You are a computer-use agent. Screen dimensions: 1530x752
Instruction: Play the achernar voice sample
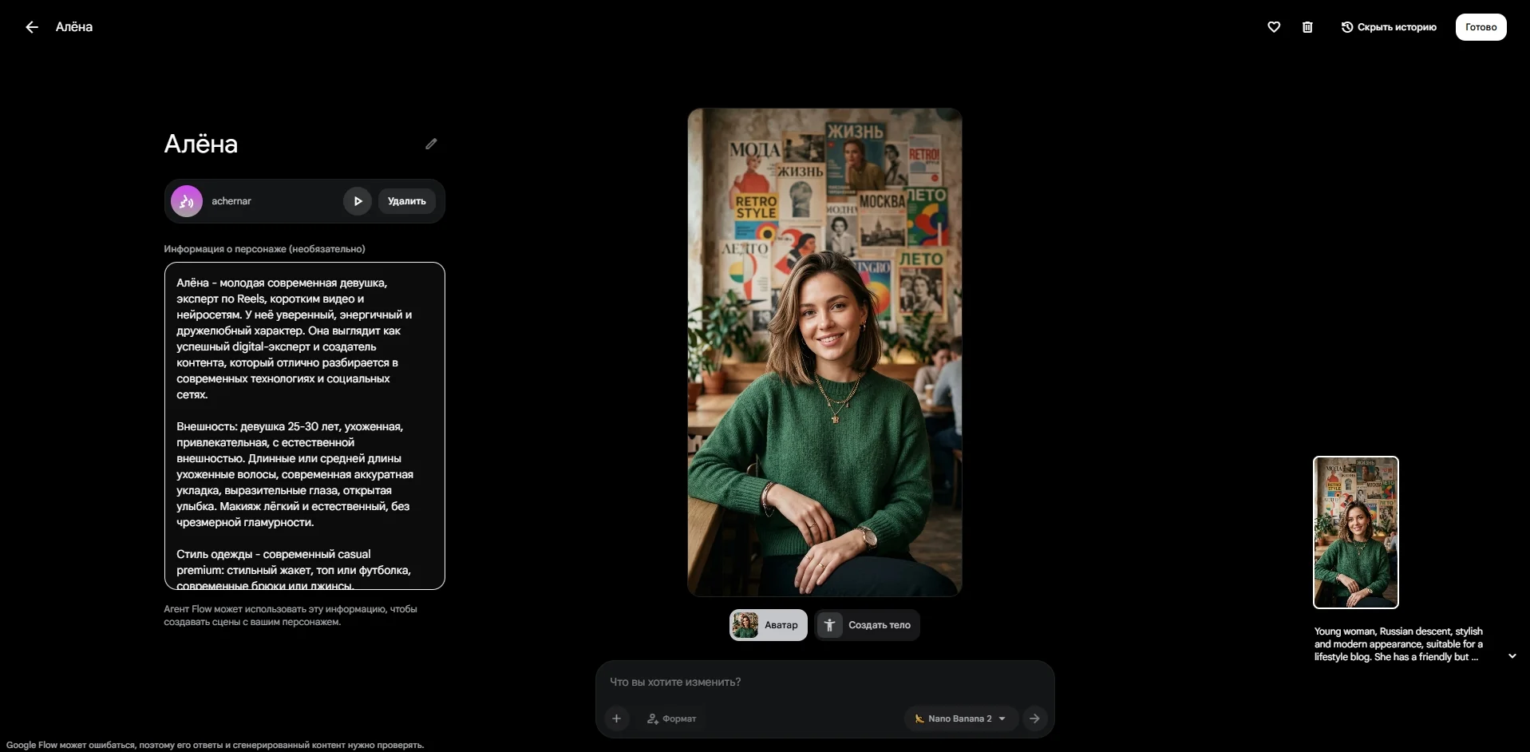click(x=358, y=201)
